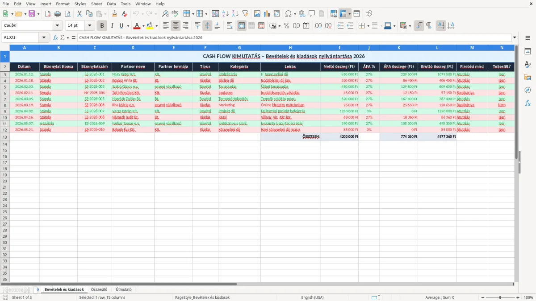The width and height of the screenshot is (536, 301).
Task: Merge and center cells
Action: point(242,26)
